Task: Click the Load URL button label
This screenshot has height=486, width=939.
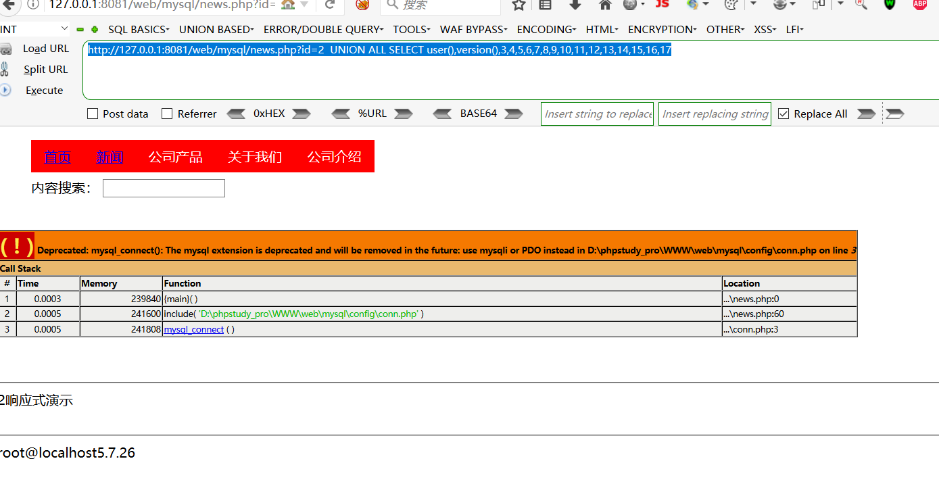Action: [x=46, y=49]
